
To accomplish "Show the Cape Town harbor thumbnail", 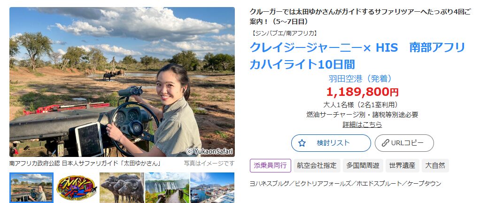I will 212,187.
